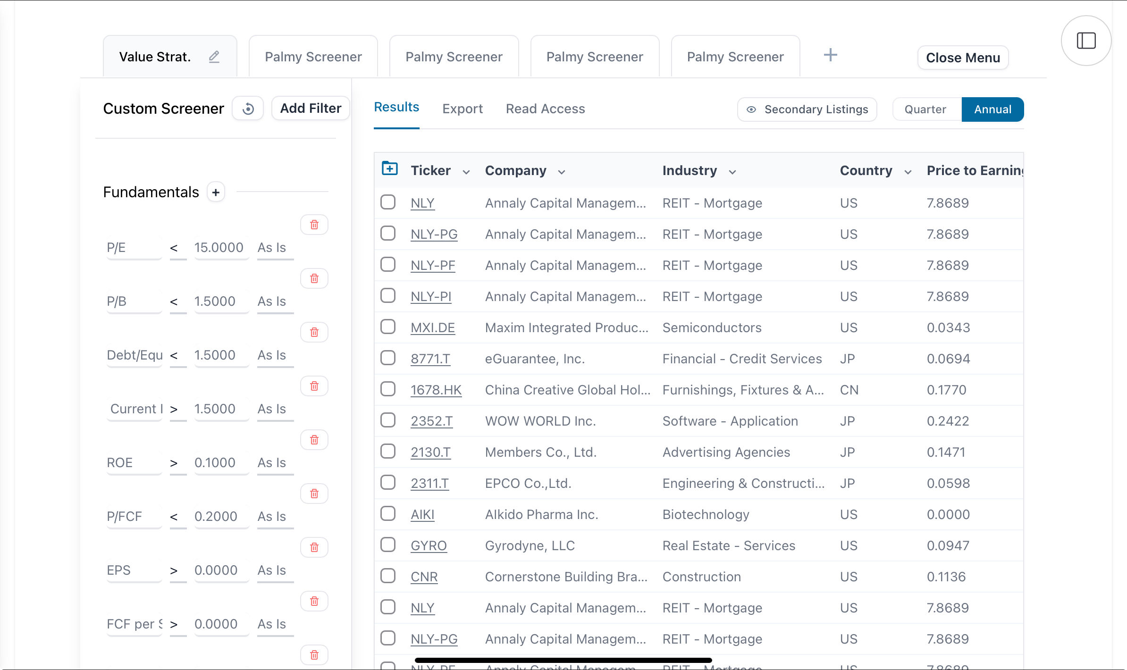
Task: Delete the P/FCF filter
Action: [314, 494]
